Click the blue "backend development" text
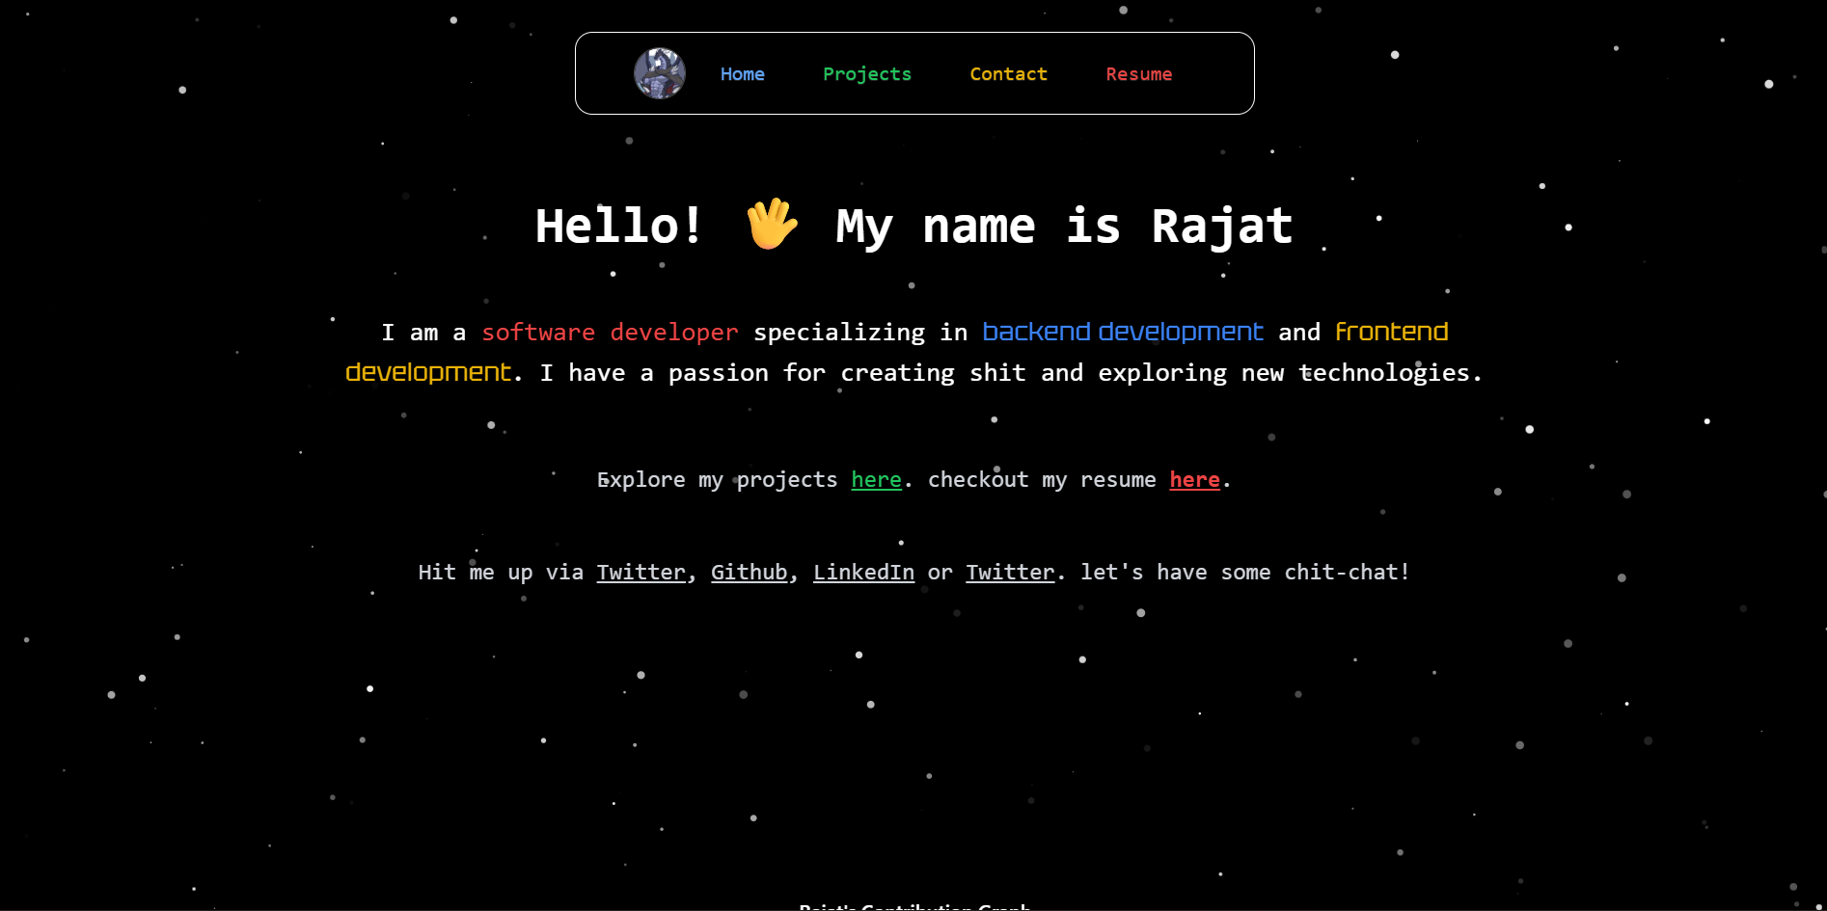 click(x=1122, y=333)
